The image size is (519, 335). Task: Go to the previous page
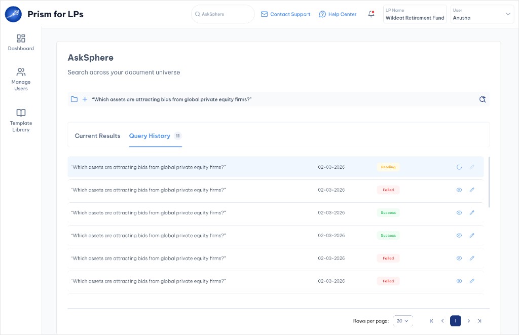pyautogui.click(x=442, y=321)
